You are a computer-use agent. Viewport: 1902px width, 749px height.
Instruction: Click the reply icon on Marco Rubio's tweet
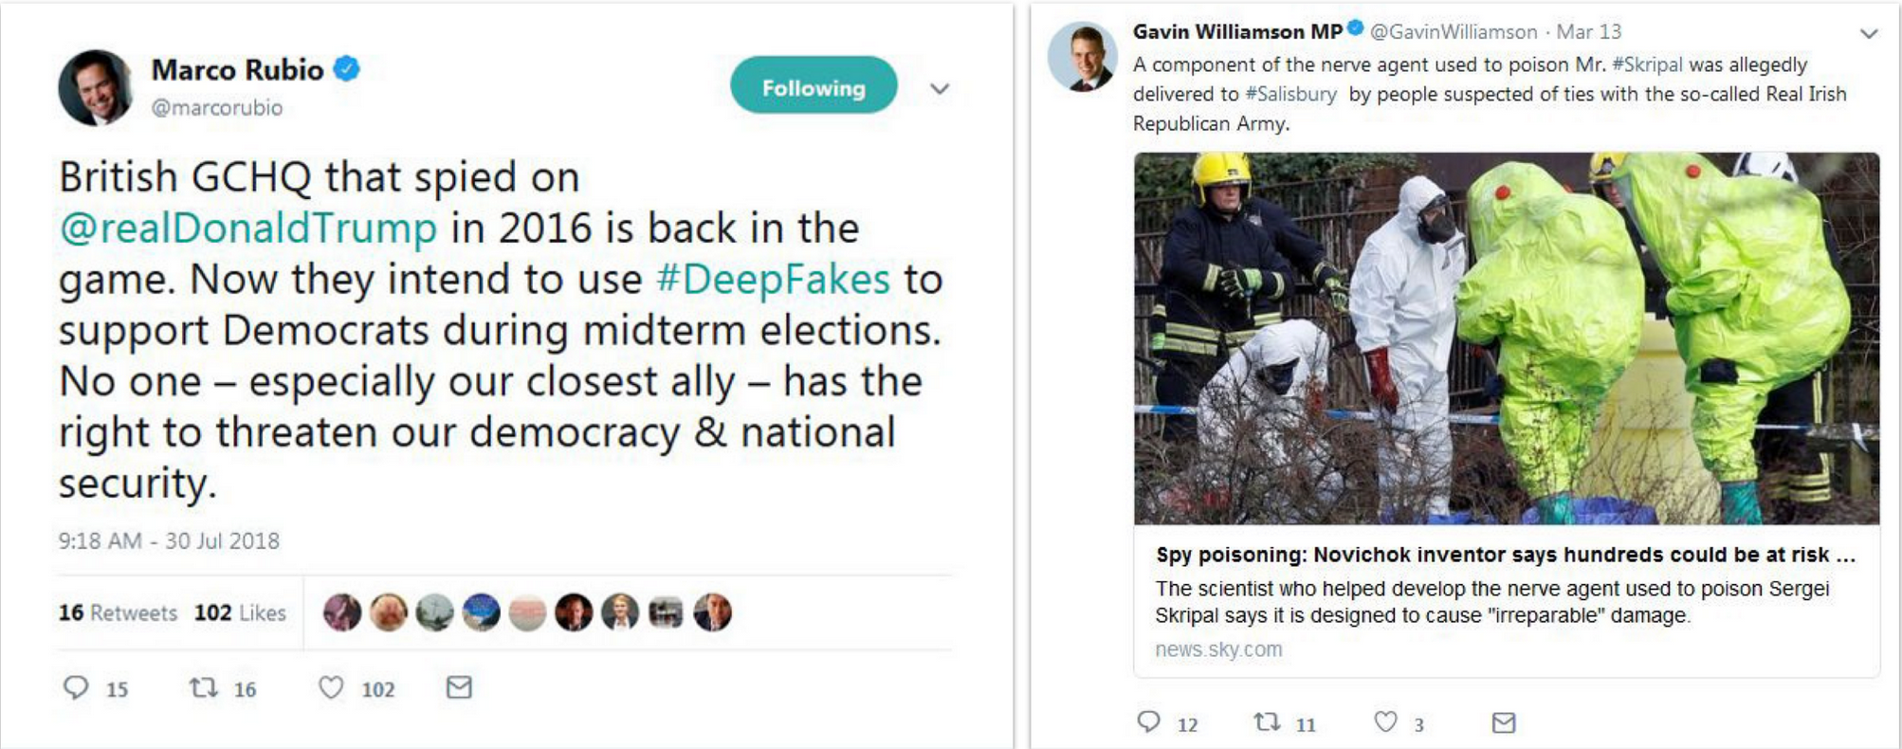pyautogui.click(x=76, y=687)
